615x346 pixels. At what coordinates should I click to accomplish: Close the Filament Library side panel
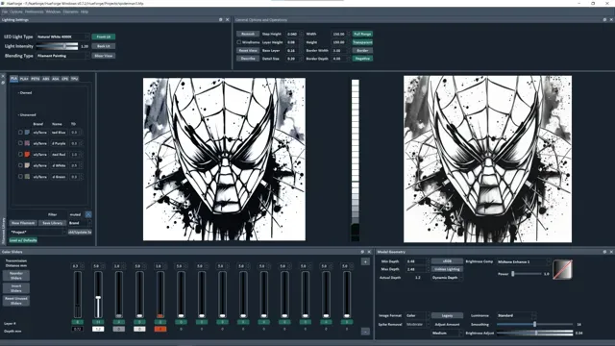click(3, 76)
